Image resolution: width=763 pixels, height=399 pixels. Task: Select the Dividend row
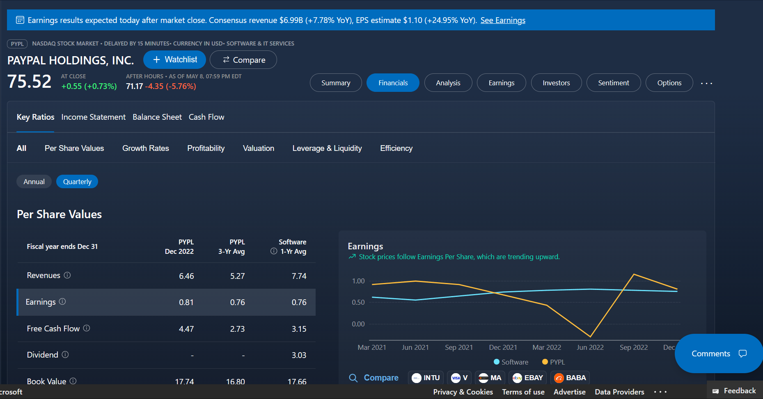[166, 355]
